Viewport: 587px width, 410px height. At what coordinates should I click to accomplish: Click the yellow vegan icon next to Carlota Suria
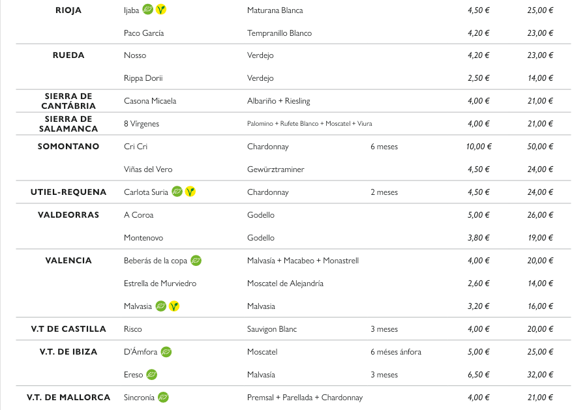tap(190, 192)
